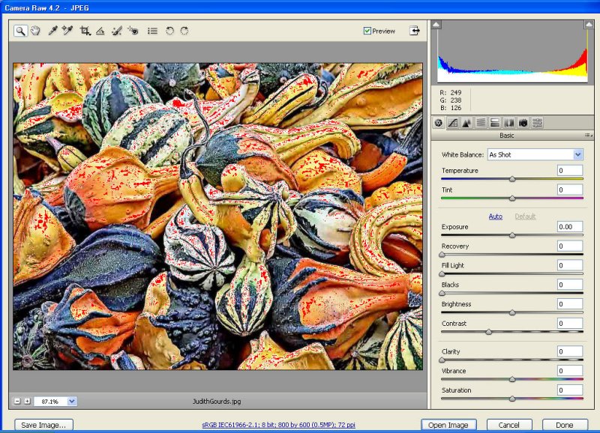The height and width of the screenshot is (433, 600).
Task: Click the Exposure slider handle
Action: (x=512, y=235)
